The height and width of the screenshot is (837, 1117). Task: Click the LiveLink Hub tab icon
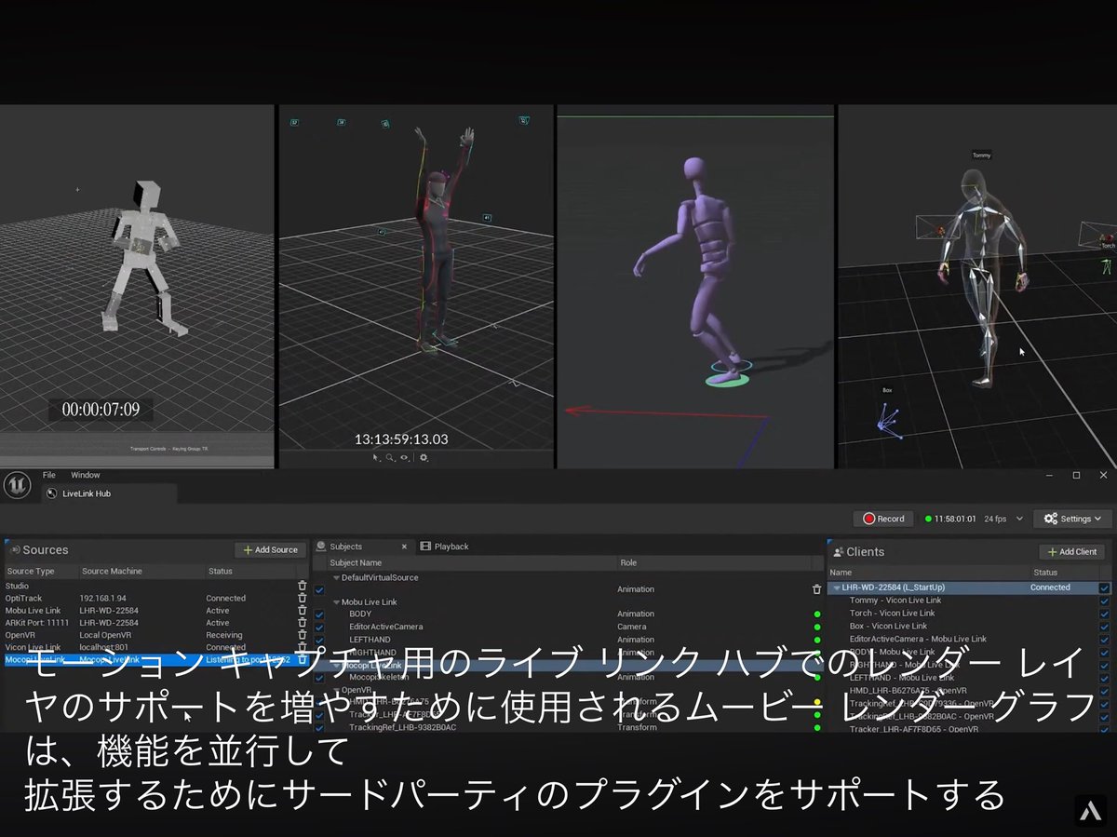click(x=51, y=493)
